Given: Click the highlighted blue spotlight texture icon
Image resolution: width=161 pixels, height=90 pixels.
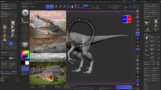Looking at the screenshot, I should click(11, 44).
